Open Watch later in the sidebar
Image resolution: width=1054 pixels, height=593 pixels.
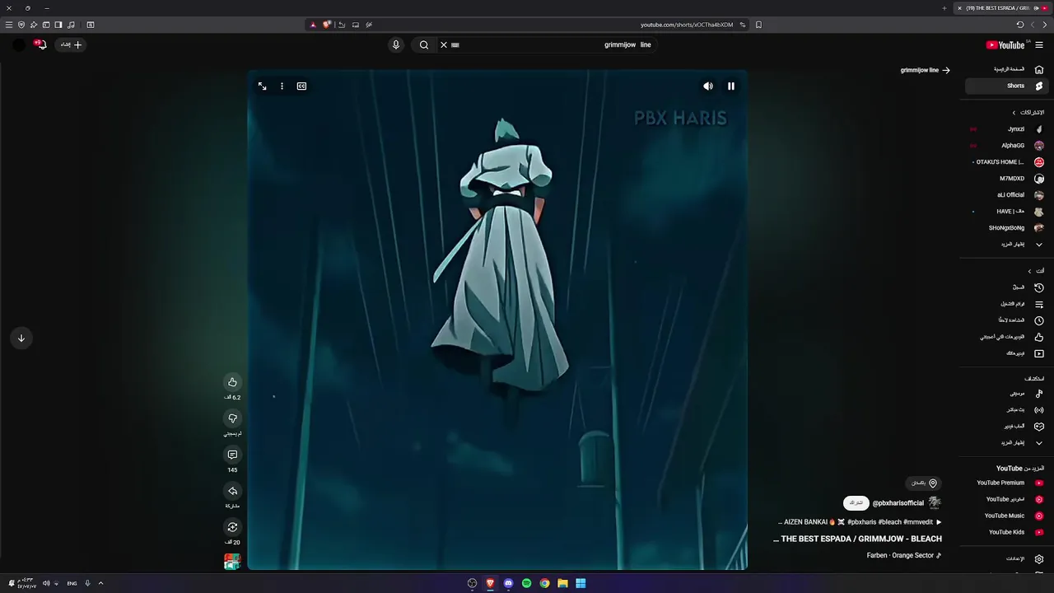tap(1006, 320)
